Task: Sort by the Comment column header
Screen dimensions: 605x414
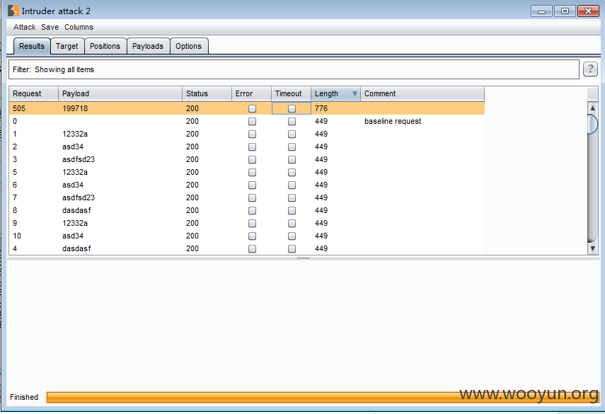Action: (x=422, y=93)
